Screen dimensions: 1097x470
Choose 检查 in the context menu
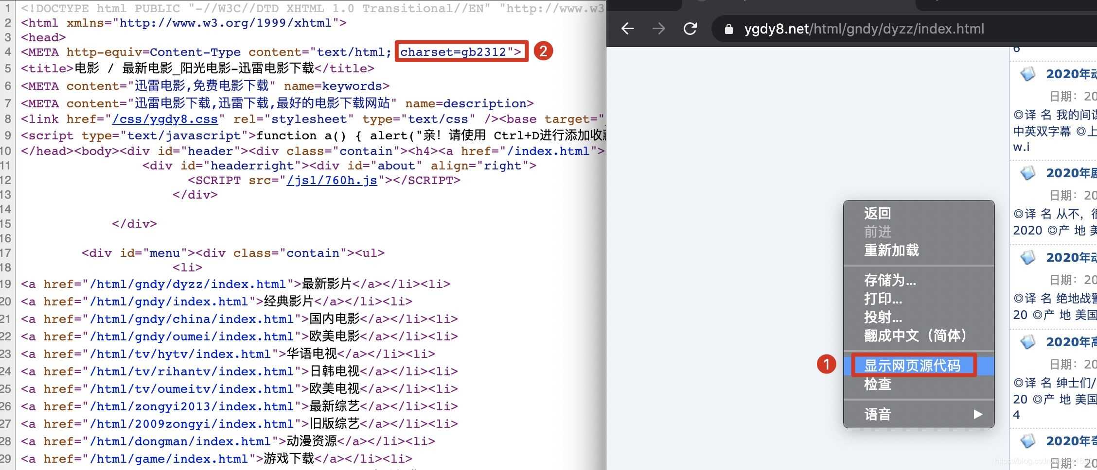tap(877, 384)
